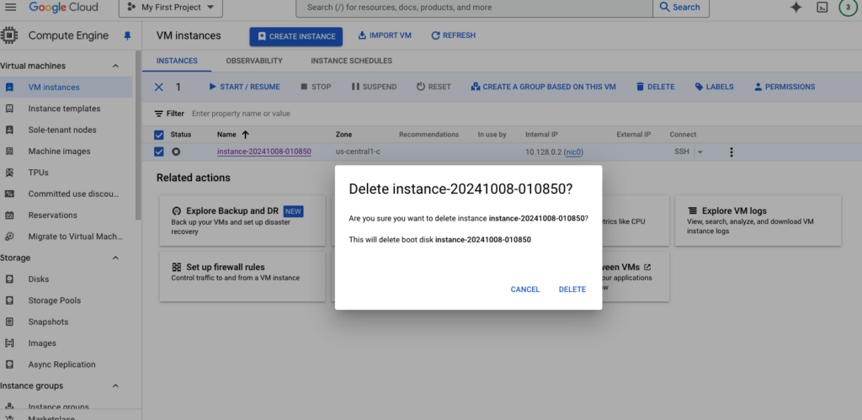862x420 pixels.
Task: Click the CREATE INSTANCE button
Action: click(295, 36)
